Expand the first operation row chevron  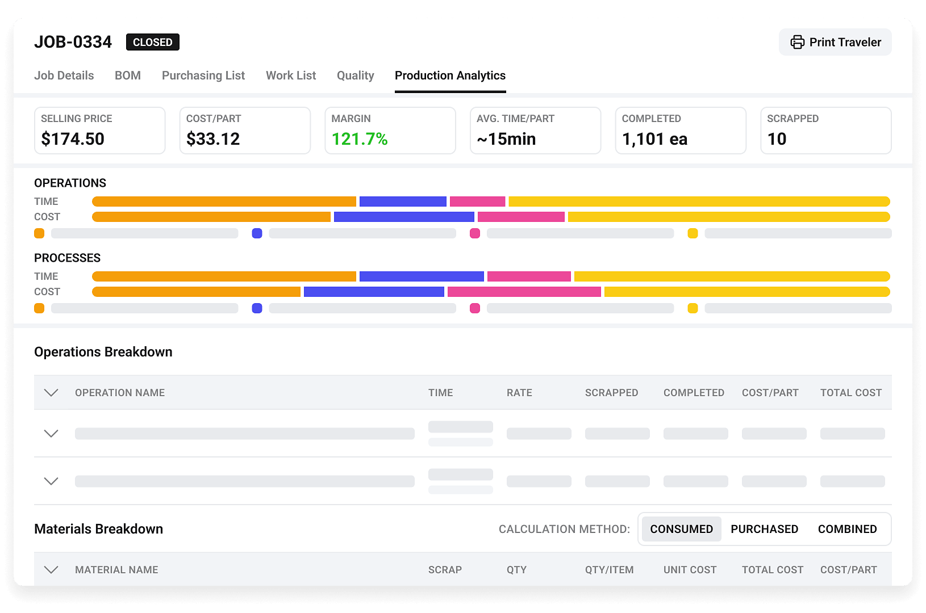click(x=51, y=434)
